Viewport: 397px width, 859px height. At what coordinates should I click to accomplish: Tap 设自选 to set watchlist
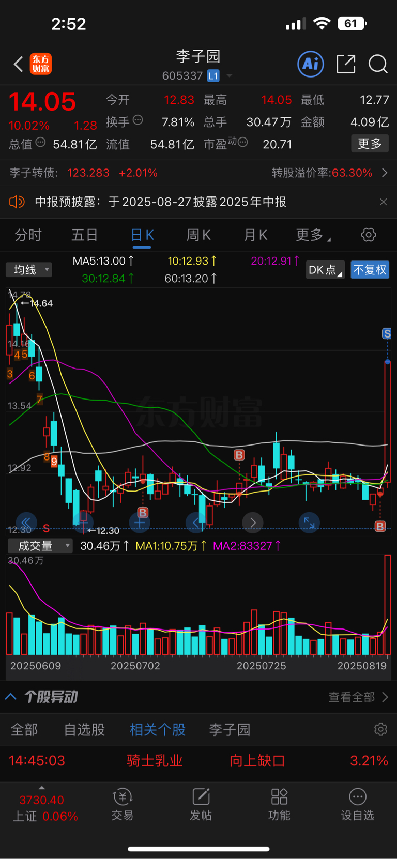[x=357, y=804]
